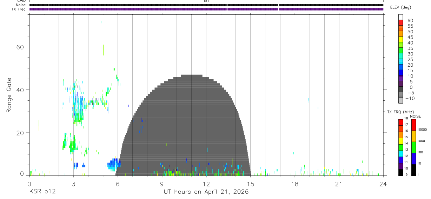Click the '1000' label on the NOISE scale

(421, 141)
